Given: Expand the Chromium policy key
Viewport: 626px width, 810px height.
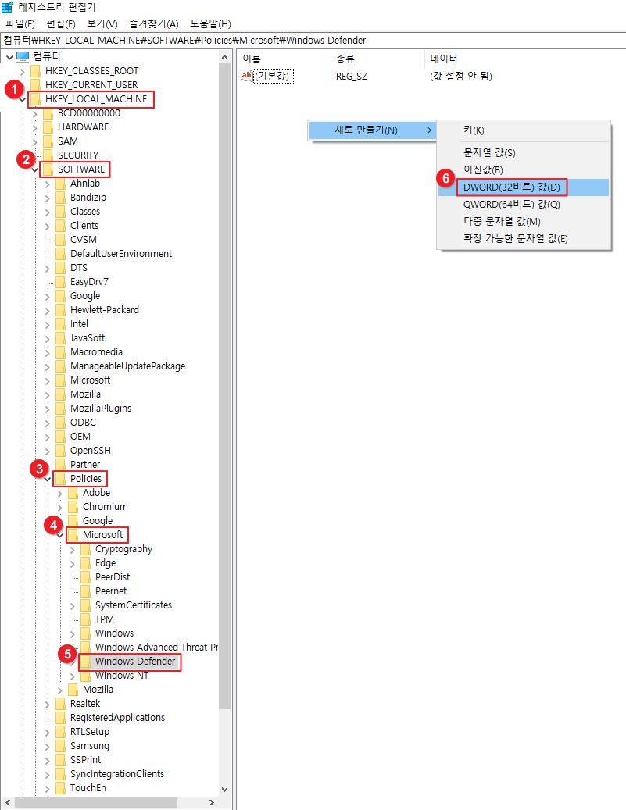Looking at the screenshot, I should click(x=59, y=508).
